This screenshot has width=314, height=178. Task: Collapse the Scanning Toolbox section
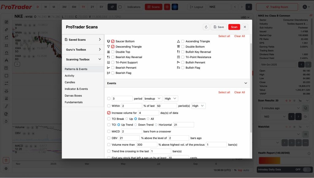point(83,59)
